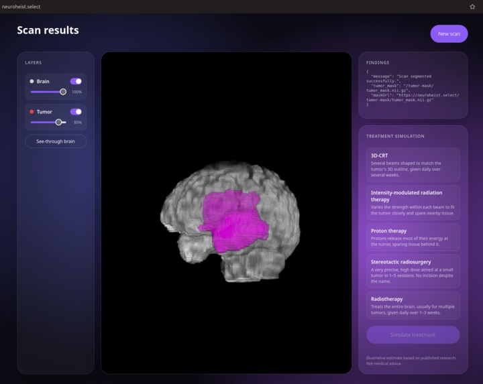
Task: Click the magenta tumor in 3D viewer
Action: [234, 222]
